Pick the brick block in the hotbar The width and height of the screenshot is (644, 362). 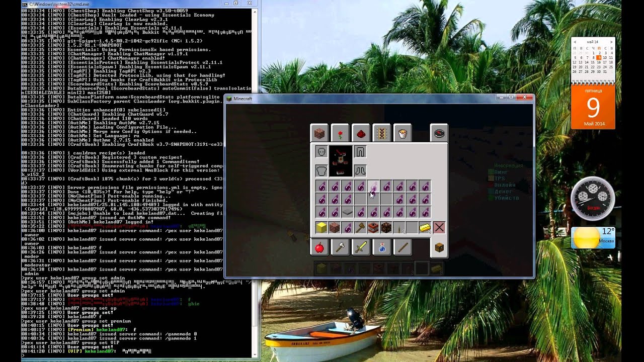(334, 228)
